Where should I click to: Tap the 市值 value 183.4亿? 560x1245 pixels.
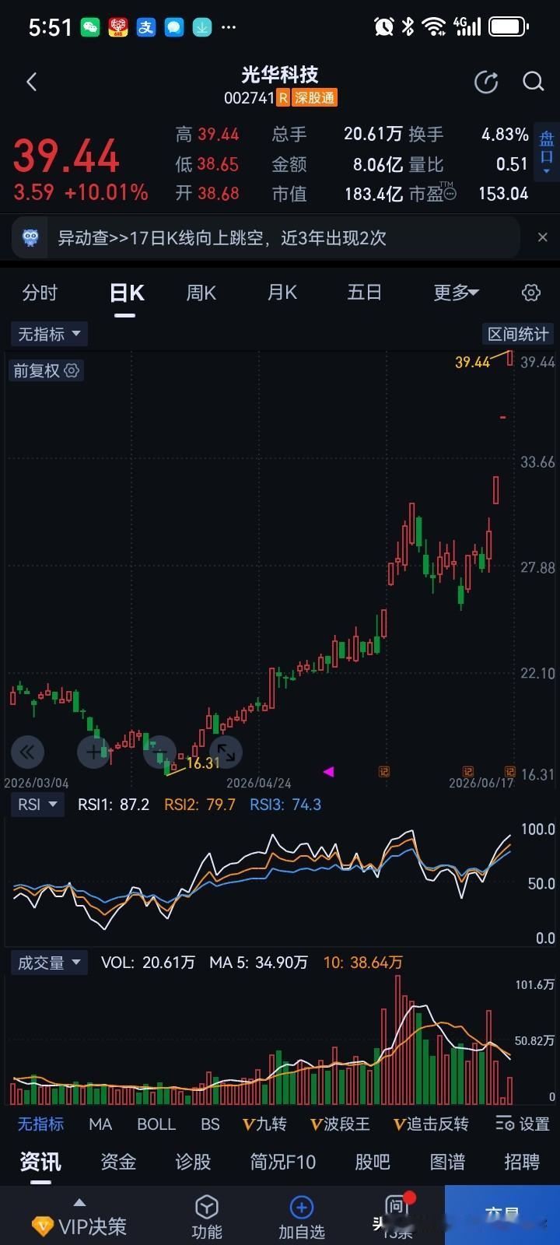[373, 193]
